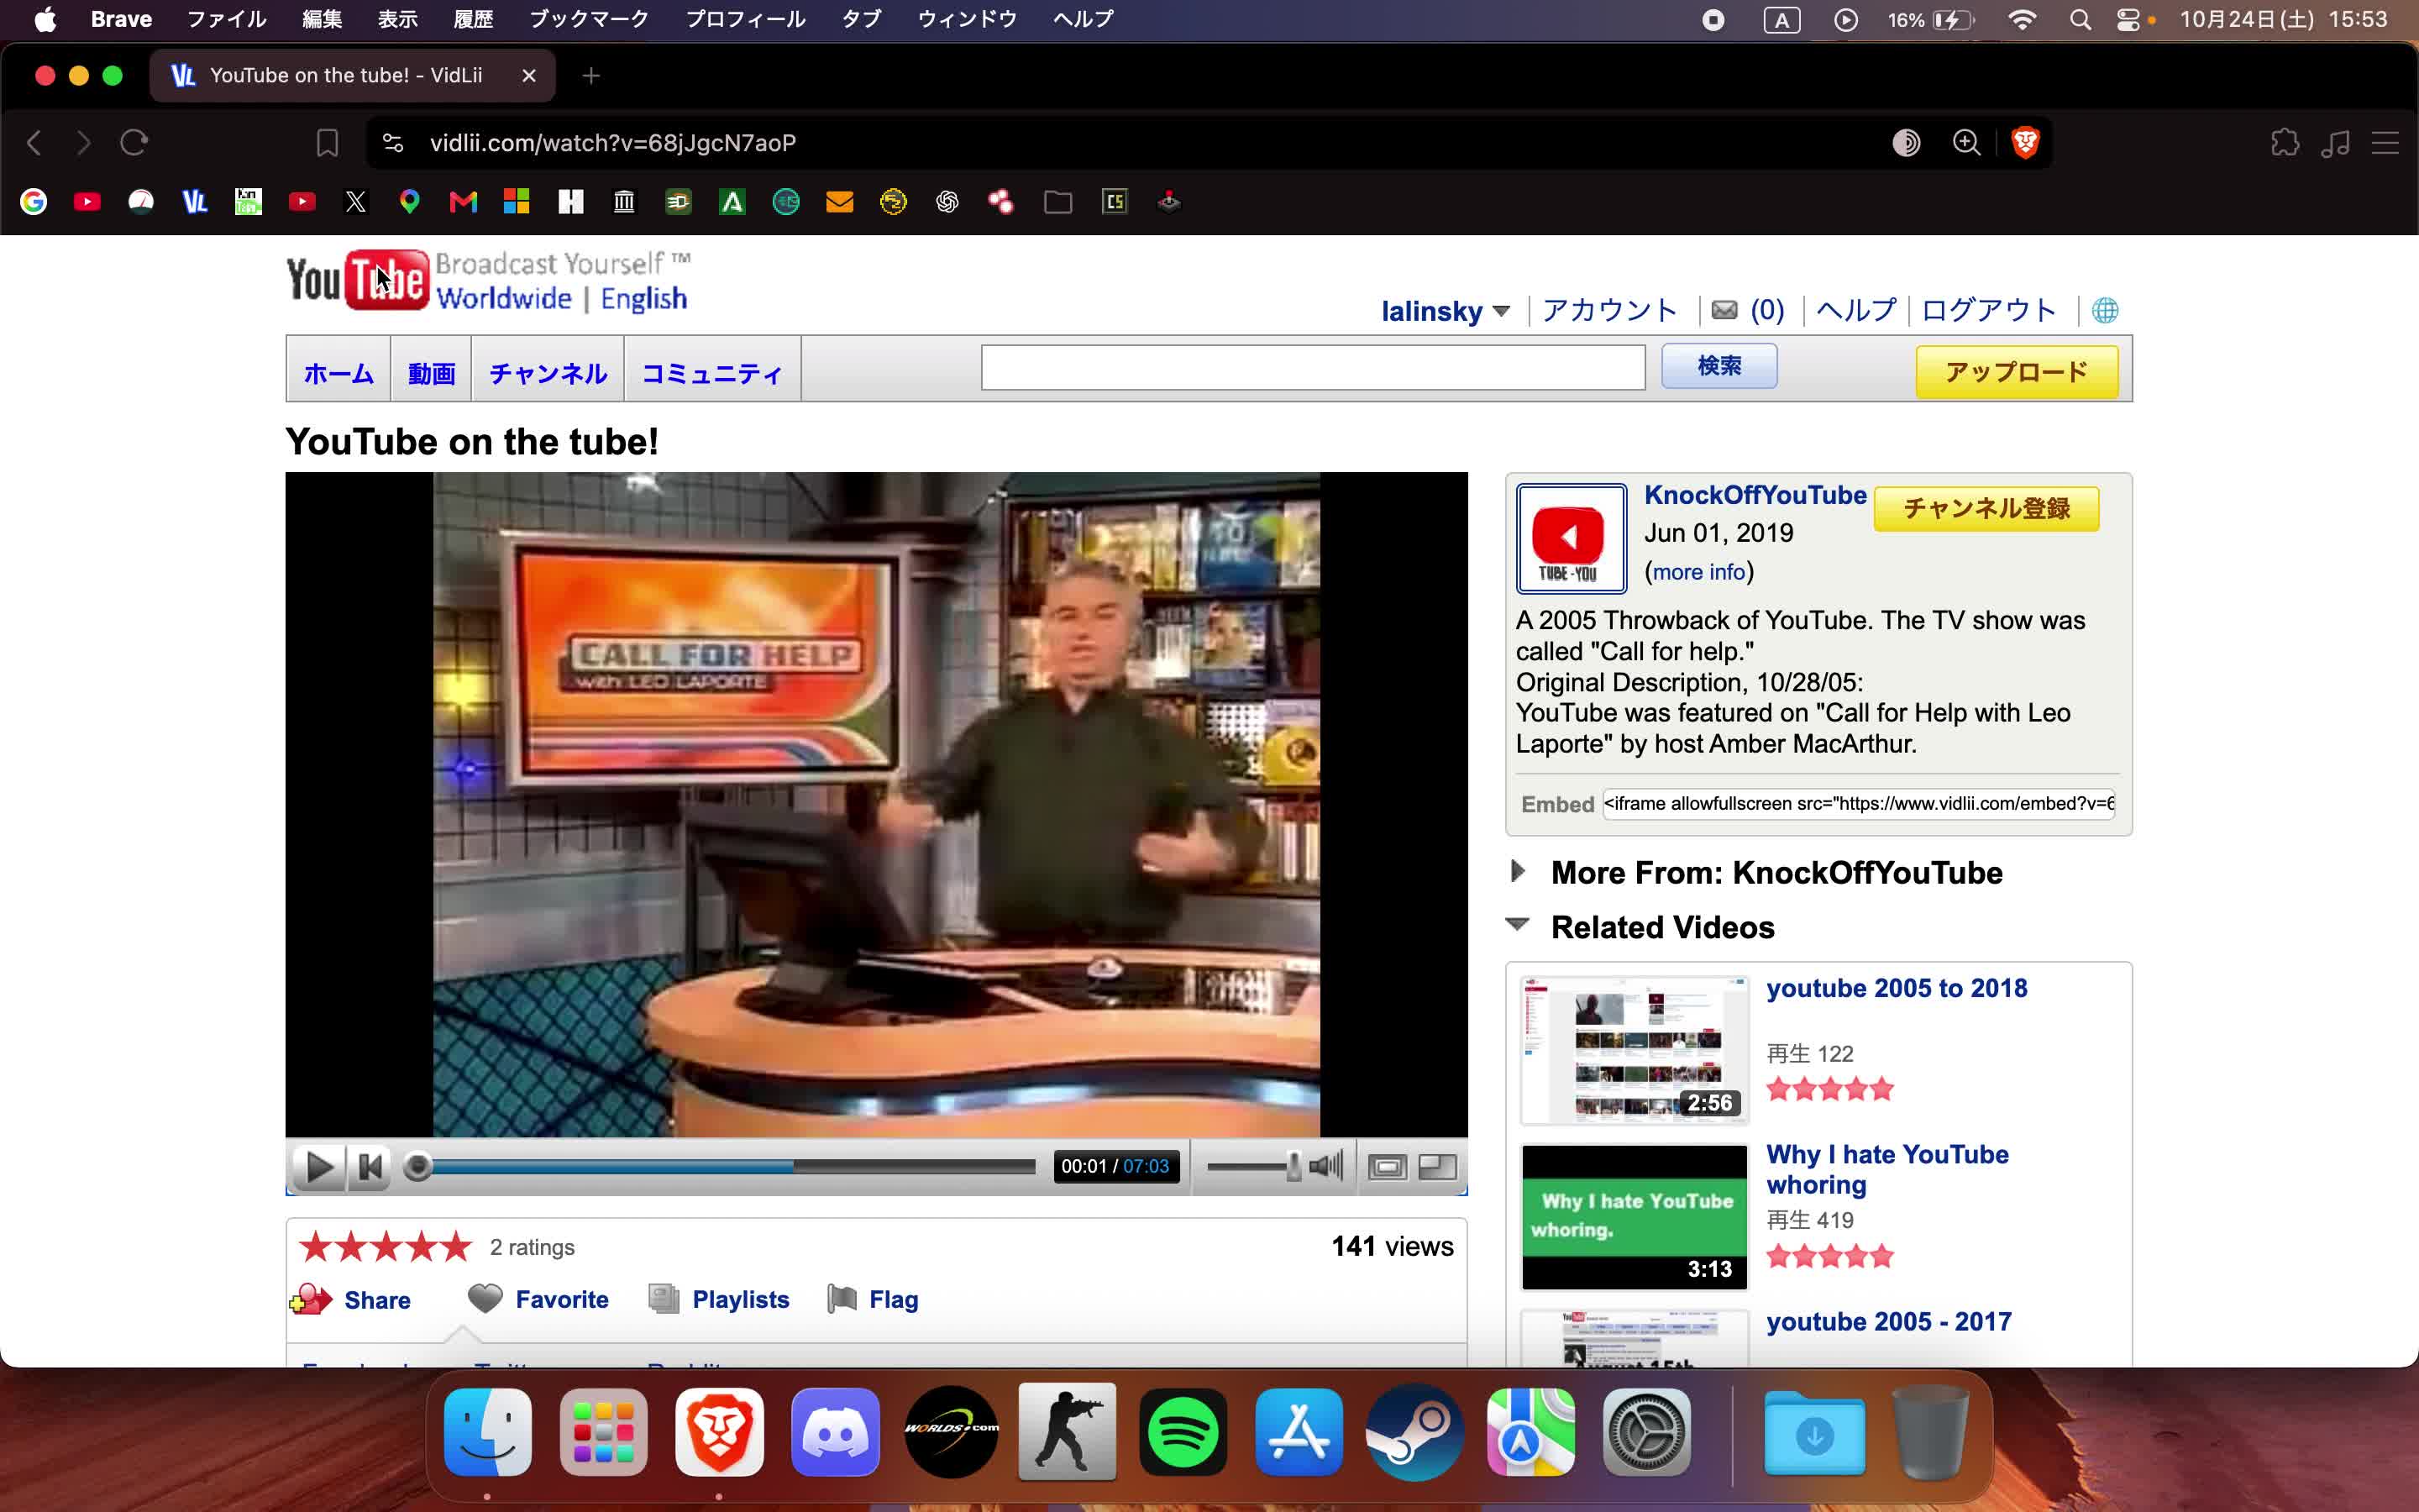Restart video with the skip-back icon
The height and width of the screenshot is (1512, 2419).
(x=371, y=1167)
